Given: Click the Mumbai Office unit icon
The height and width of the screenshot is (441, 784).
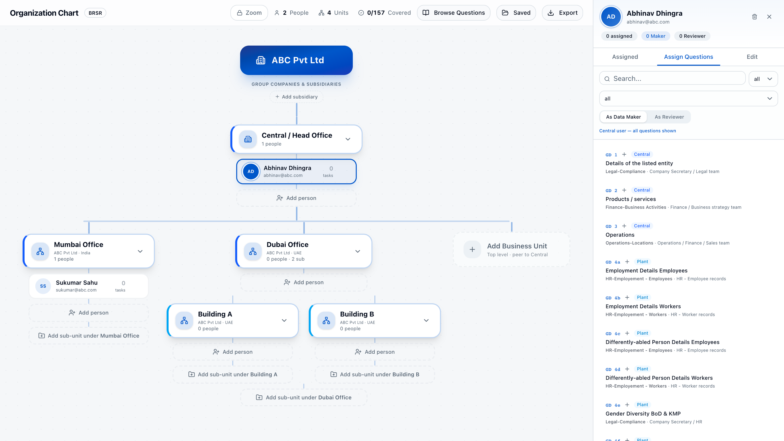Looking at the screenshot, I should point(40,251).
